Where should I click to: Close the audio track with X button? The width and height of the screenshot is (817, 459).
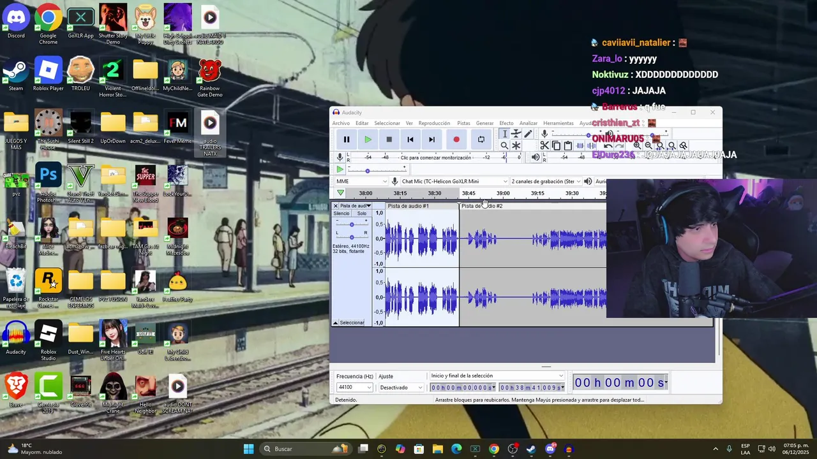coord(335,206)
